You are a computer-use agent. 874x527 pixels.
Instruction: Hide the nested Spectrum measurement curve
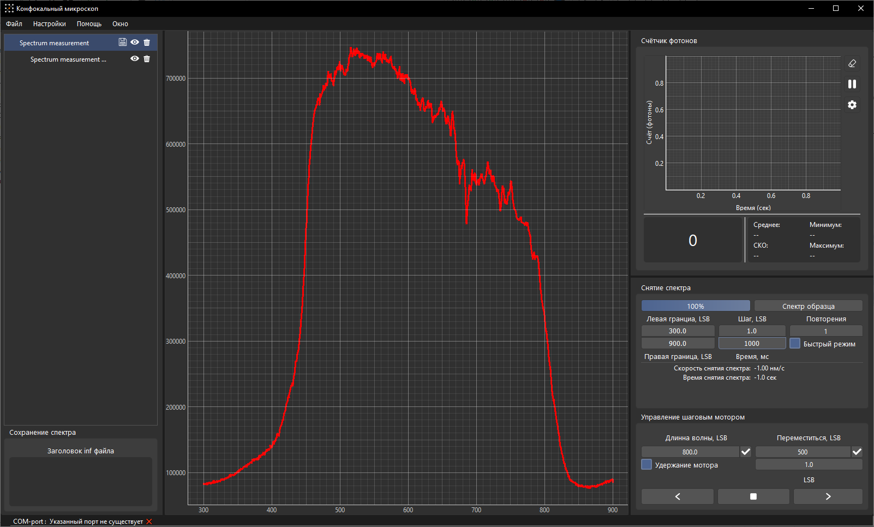pyautogui.click(x=135, y=59)
